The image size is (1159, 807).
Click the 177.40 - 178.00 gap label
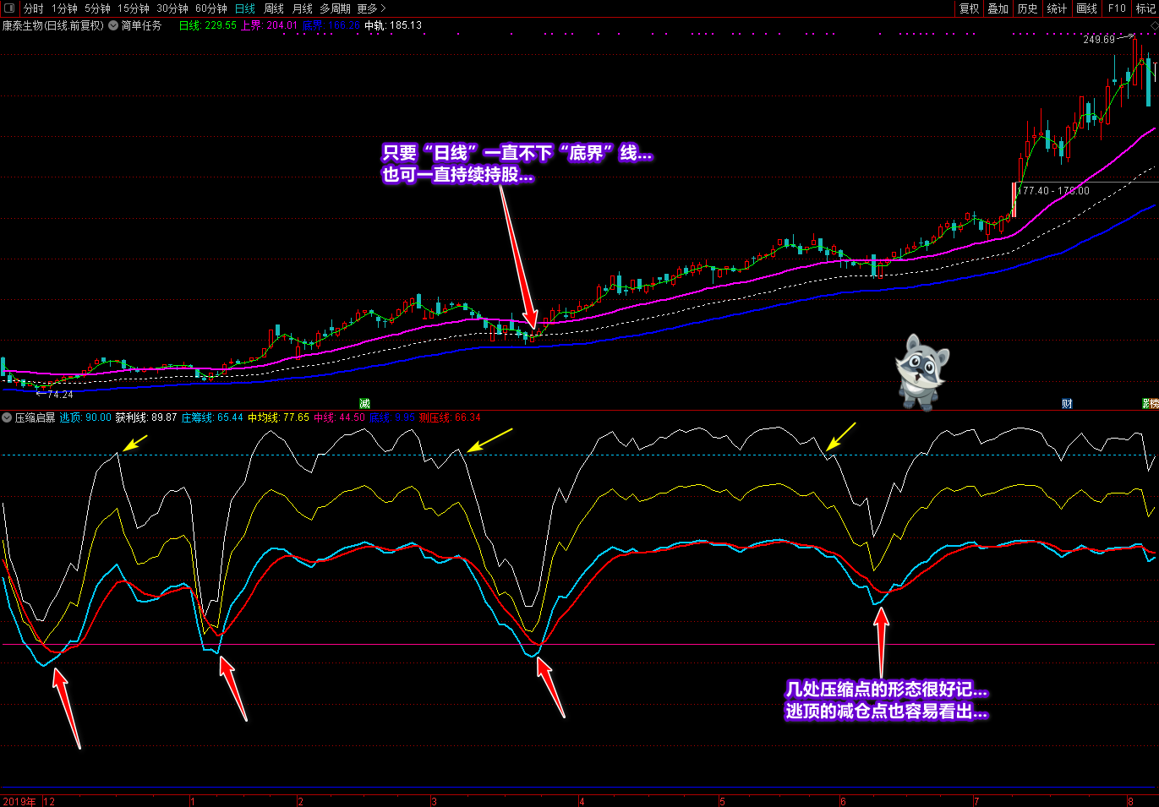(1053, 191)
